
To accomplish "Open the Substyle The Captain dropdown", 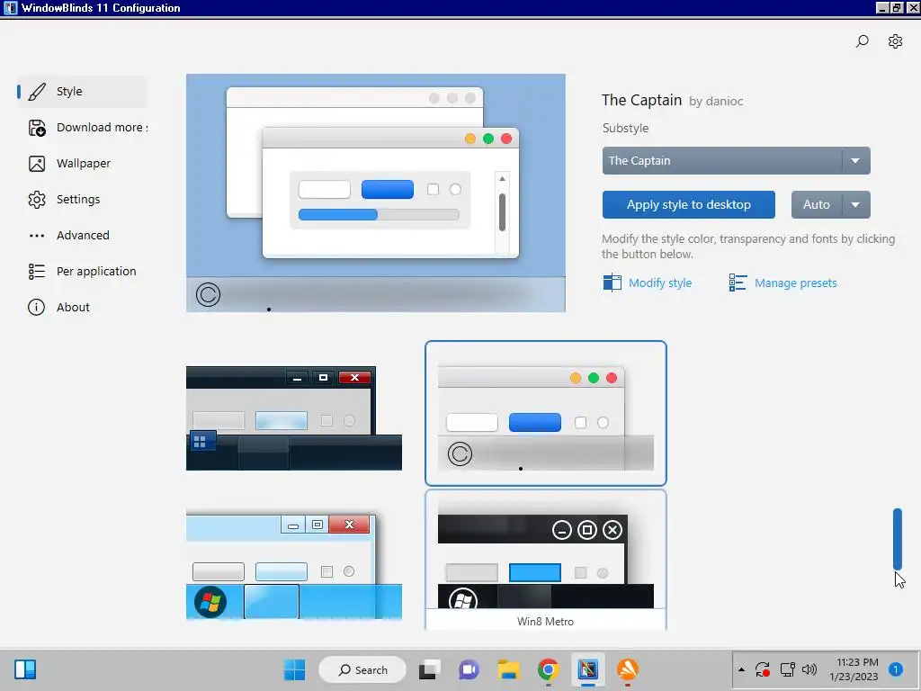I will (x=736, y=160).
